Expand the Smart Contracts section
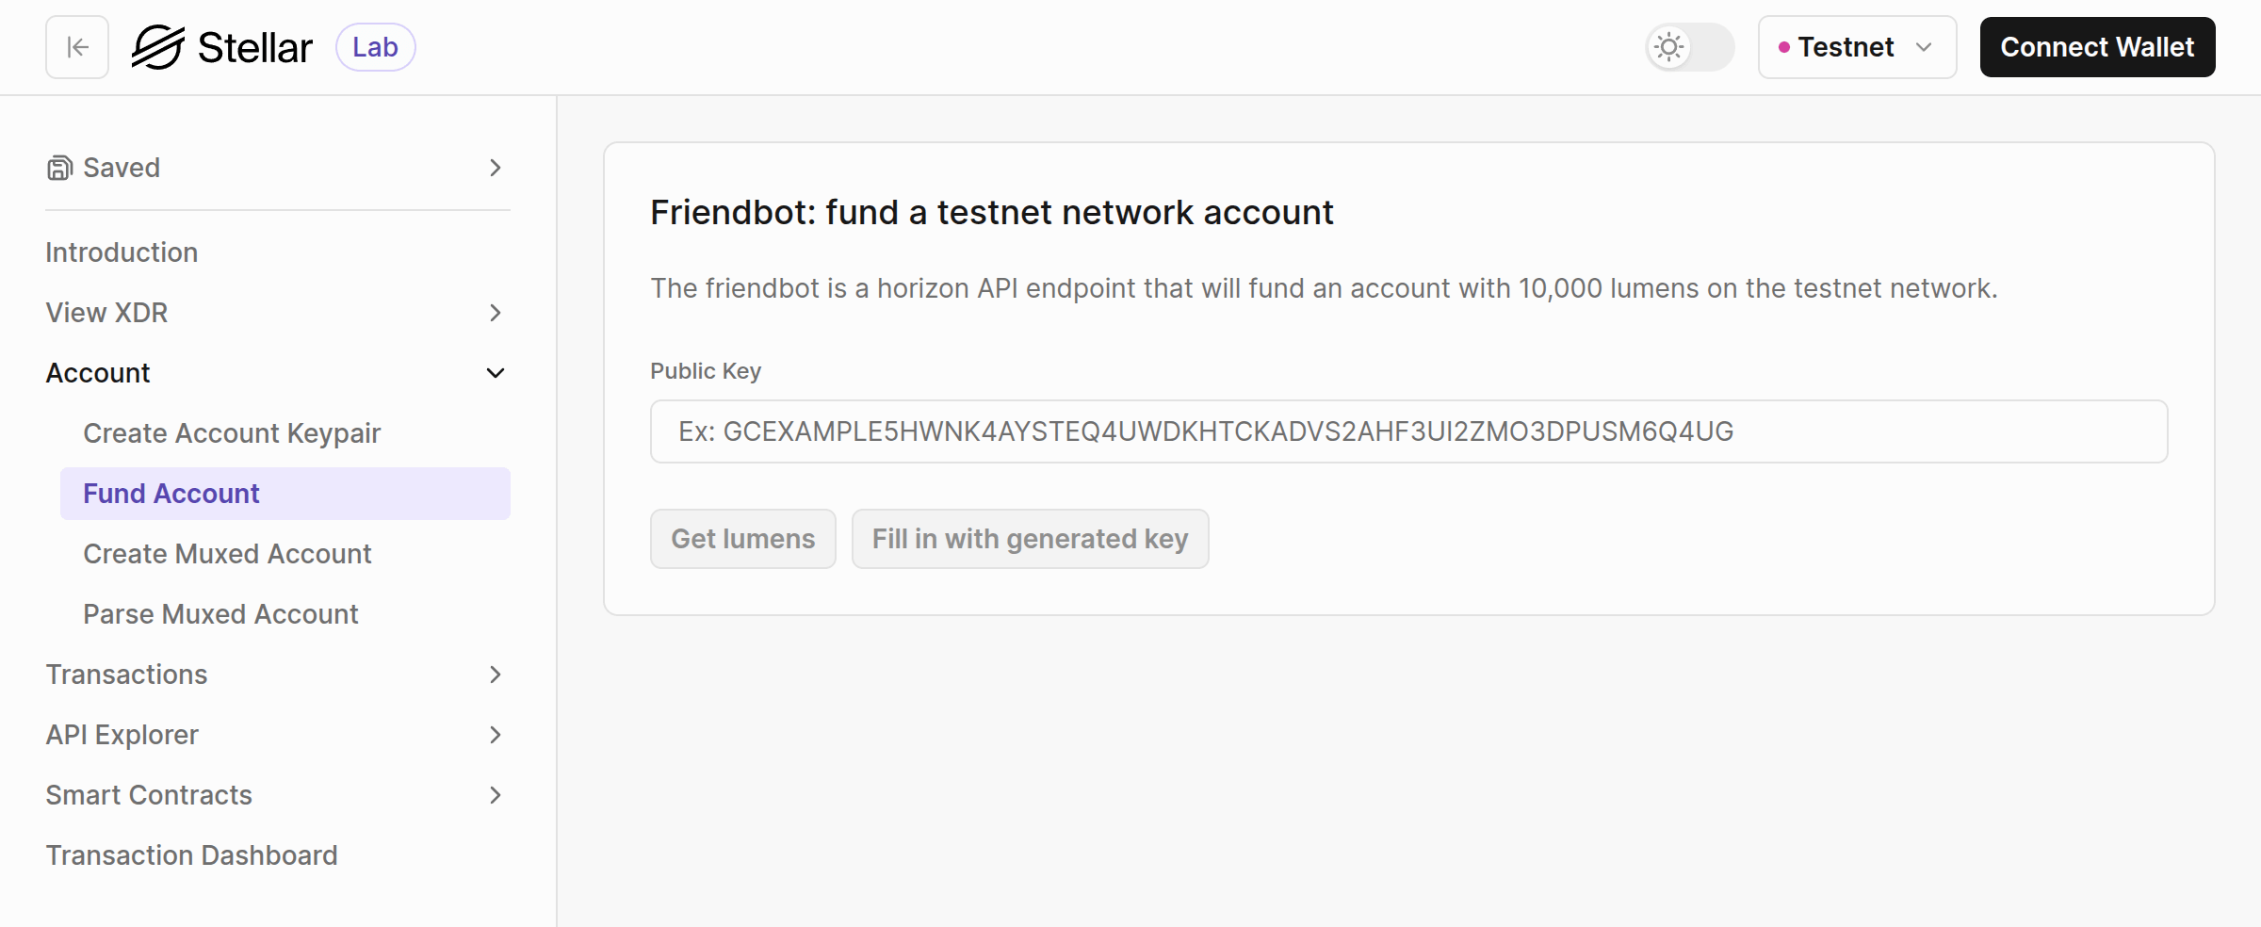 (x=495, y=795)
